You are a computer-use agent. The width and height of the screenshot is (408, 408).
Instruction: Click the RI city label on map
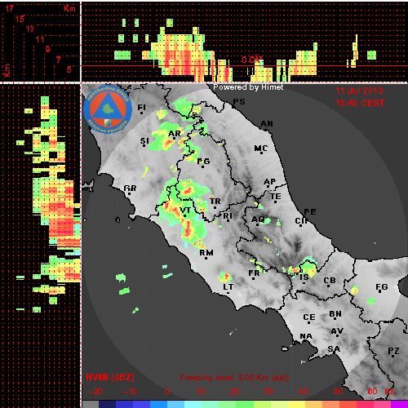228,216
